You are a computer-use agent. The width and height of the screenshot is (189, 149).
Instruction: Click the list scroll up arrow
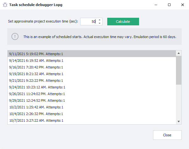click(178, 53)
